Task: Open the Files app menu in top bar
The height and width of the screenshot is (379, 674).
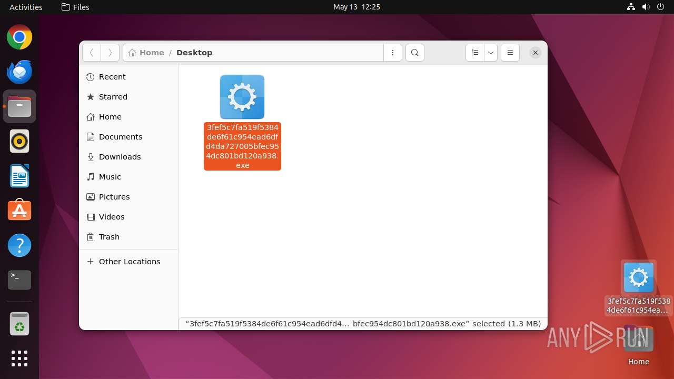Action: [75, 7]
